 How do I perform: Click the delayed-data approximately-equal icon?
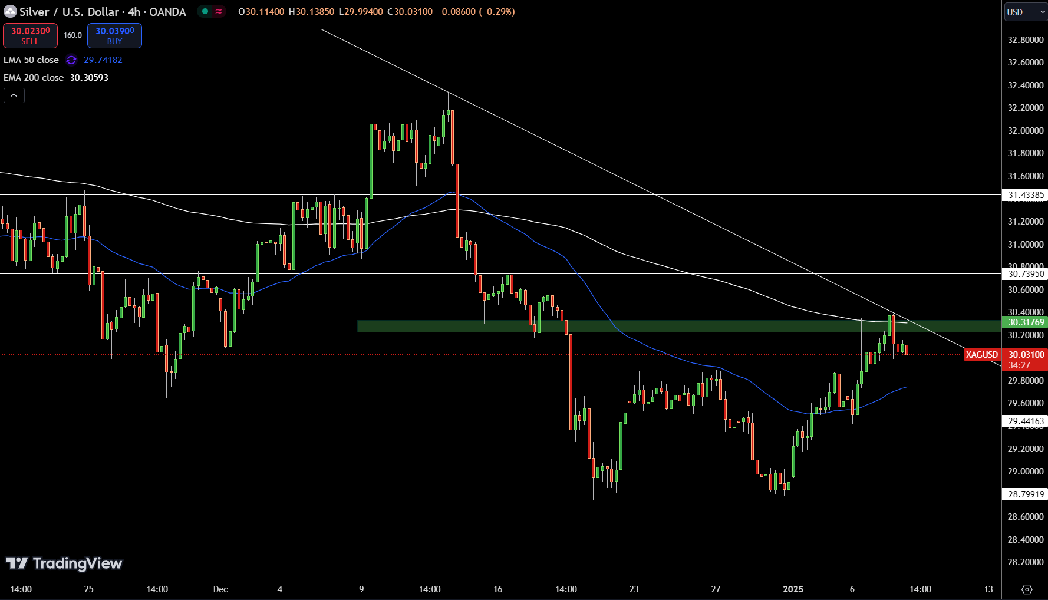[x=219, y=11]
